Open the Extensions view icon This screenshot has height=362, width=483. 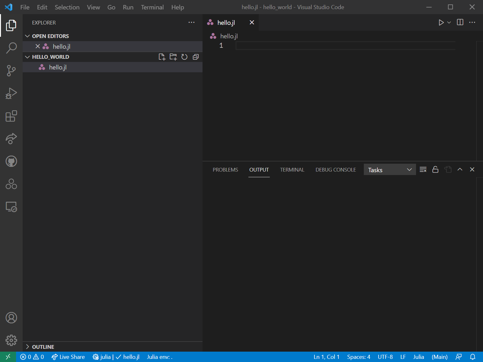(x=11, y=116)
